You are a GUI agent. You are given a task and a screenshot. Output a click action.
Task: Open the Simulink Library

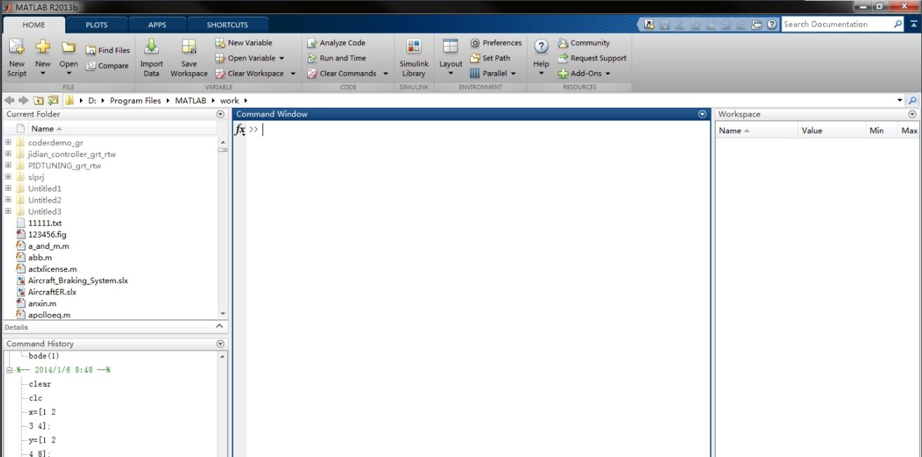(413, 48)
